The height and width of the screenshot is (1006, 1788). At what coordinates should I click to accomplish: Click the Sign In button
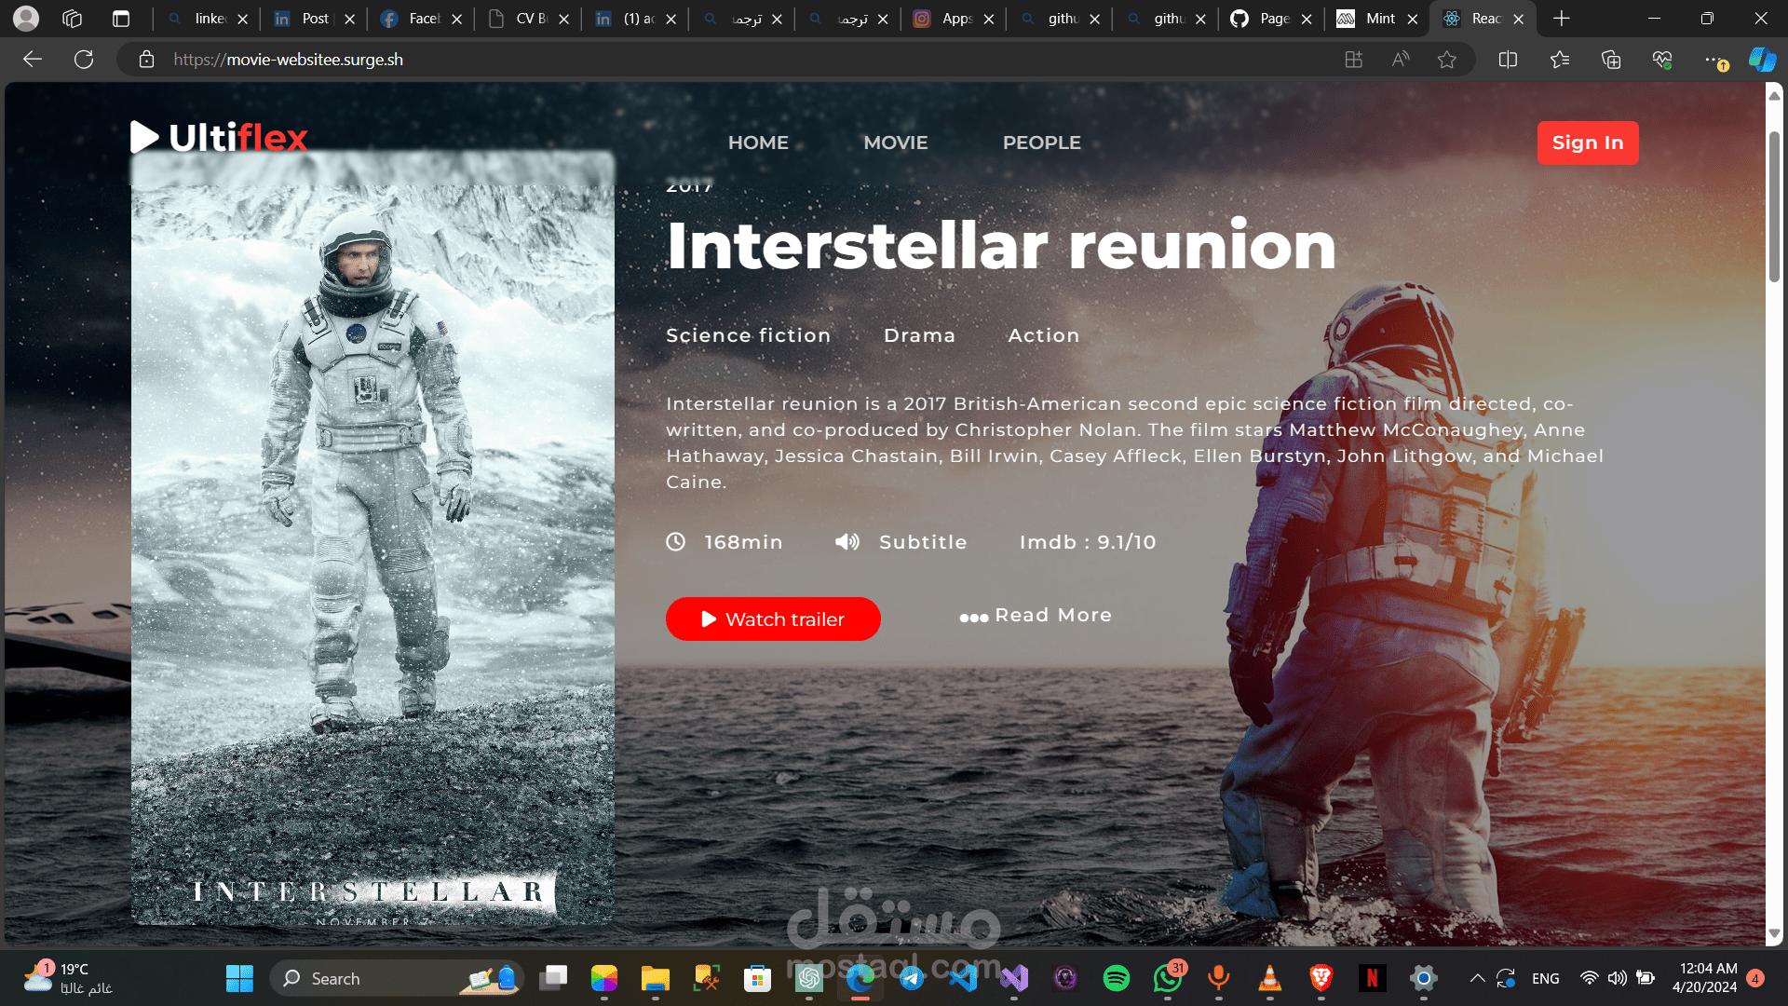tap(1588, 143)
